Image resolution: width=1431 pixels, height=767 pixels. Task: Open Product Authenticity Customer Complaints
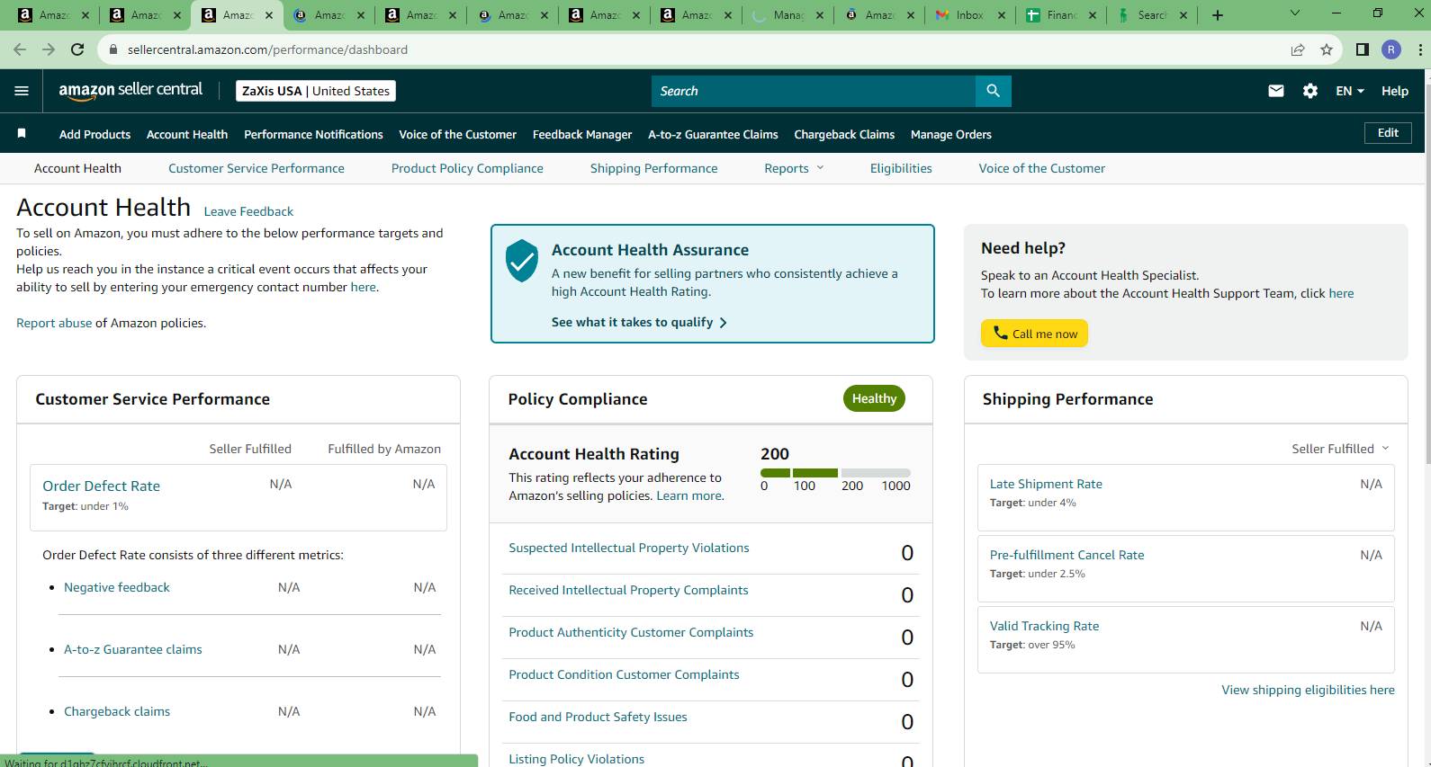[x=631, y=632]
